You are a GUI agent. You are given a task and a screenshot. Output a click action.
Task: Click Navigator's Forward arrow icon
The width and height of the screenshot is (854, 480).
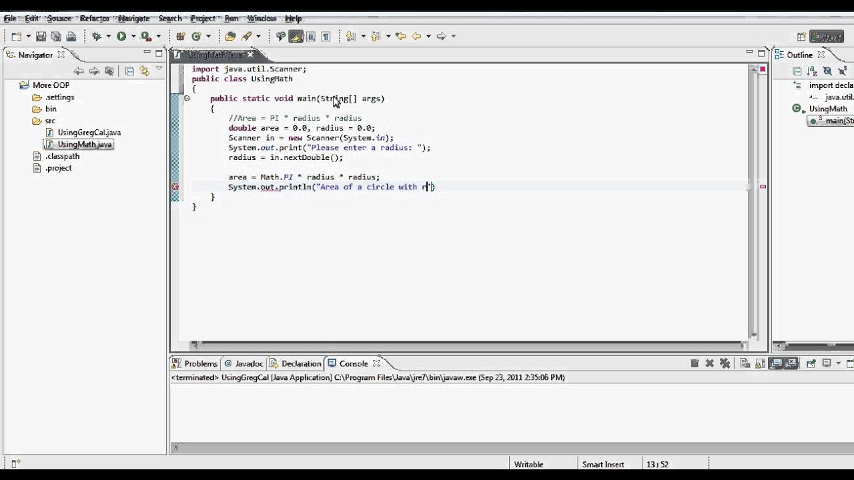(94, 71)
